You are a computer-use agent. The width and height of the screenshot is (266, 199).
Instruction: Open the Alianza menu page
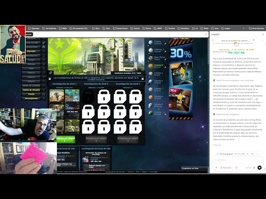(31, 81)
